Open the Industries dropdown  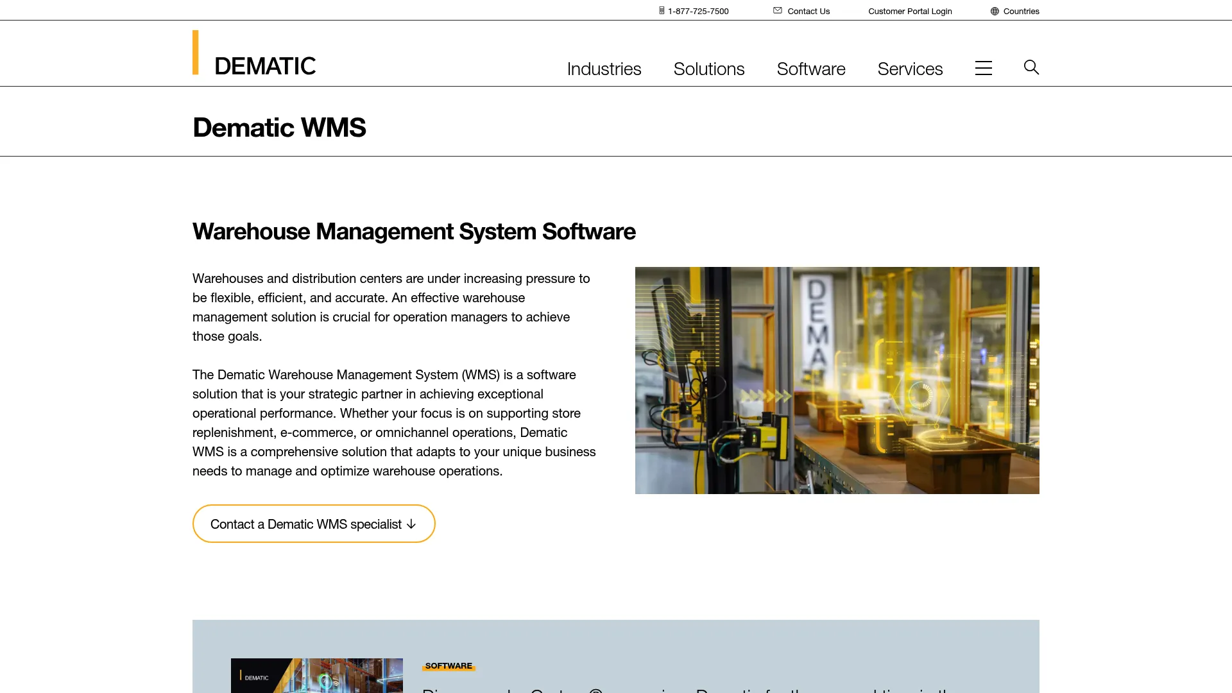(x=604, y=69)
